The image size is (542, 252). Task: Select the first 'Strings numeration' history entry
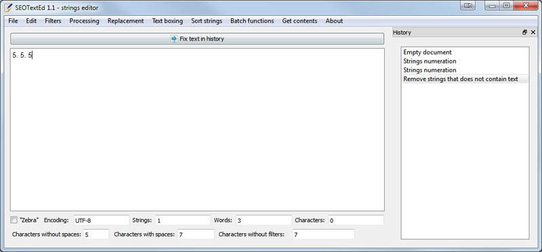465,61
